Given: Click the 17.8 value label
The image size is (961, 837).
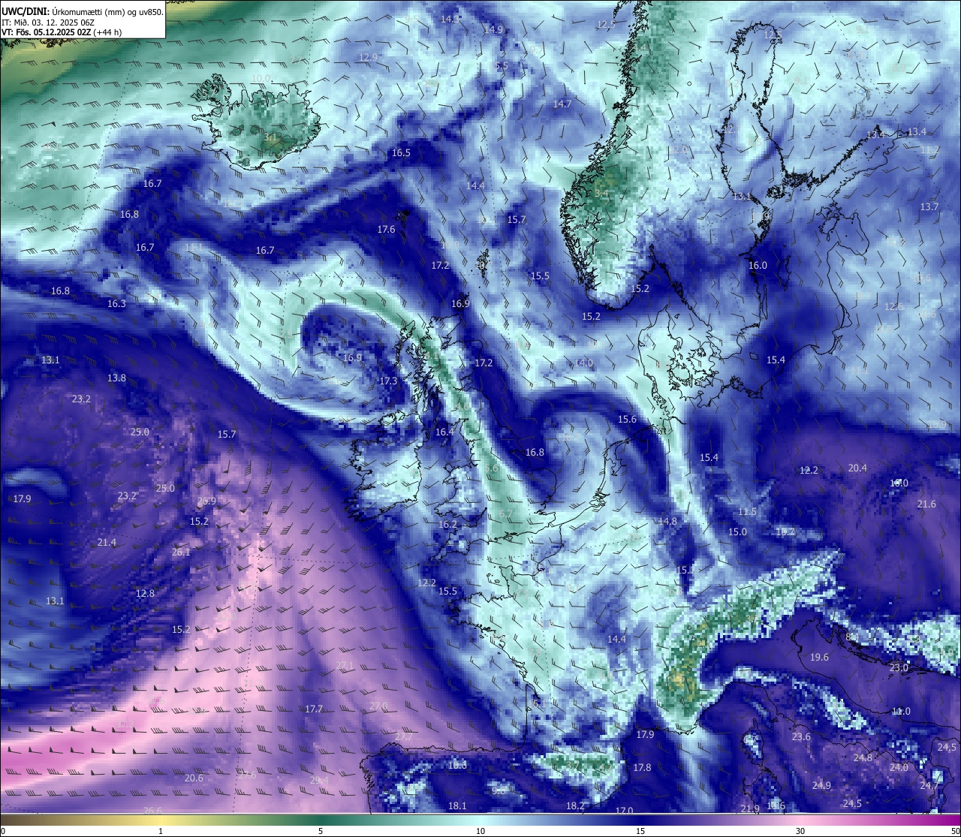Looking at the screenshot, I should coord(642,767).
